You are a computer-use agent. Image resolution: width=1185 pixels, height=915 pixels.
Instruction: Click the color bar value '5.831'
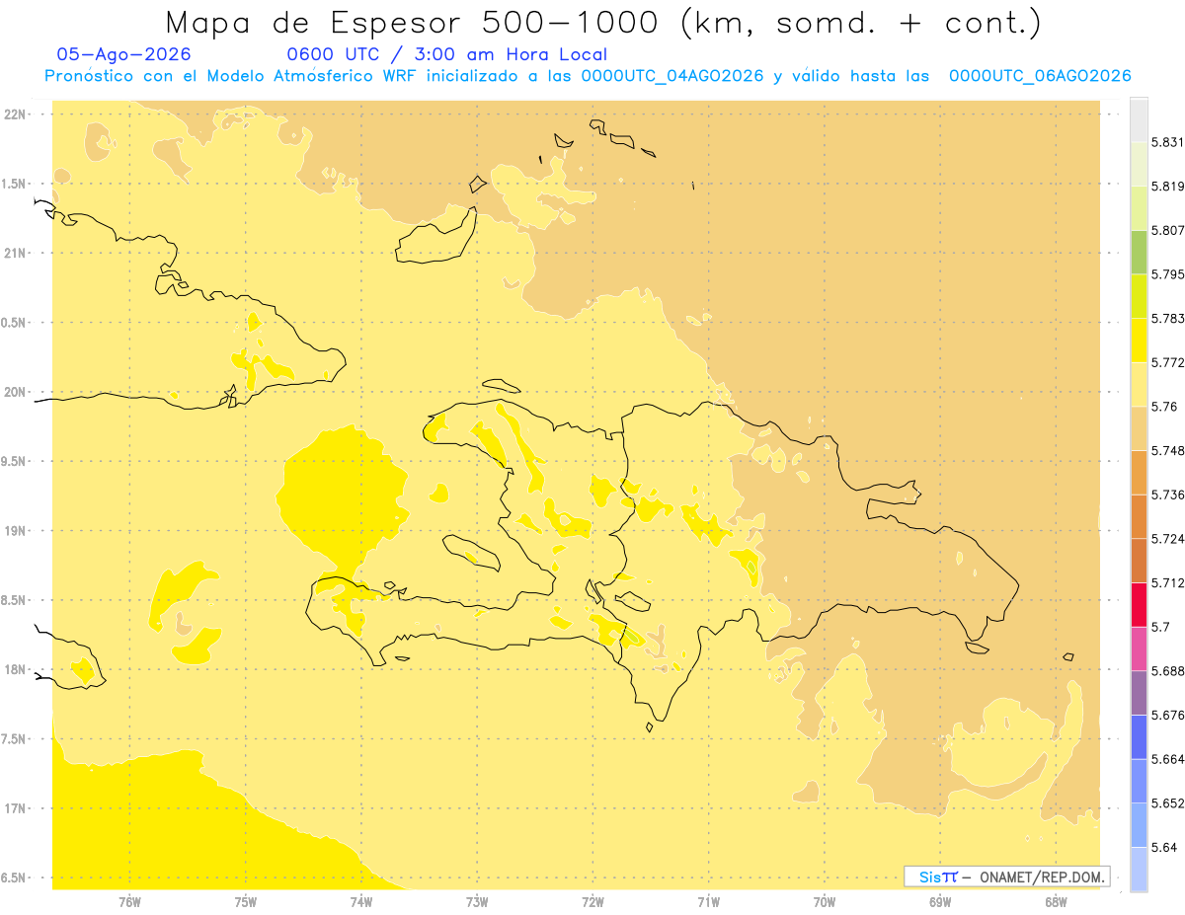pyautogui.click(x=1167, y=142)
